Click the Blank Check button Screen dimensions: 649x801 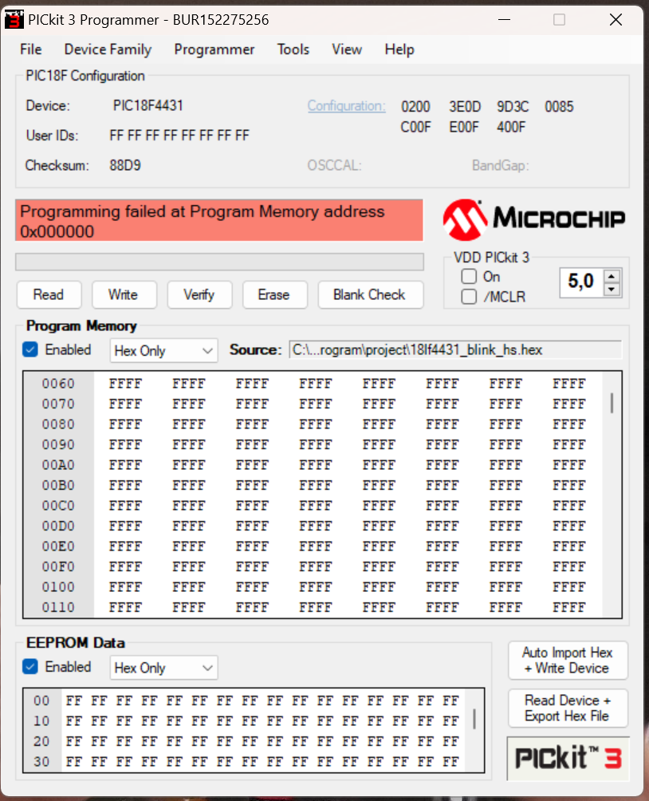370,294
